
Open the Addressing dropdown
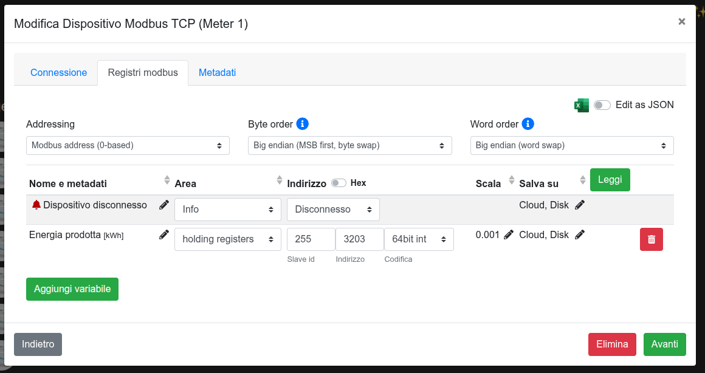[128, 146]
